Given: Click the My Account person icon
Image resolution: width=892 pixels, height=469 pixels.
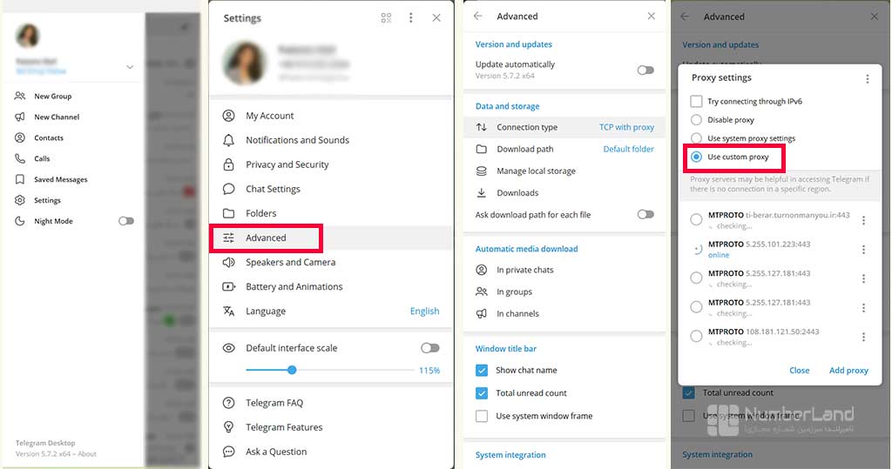Looking at the screenshot, I should (x=229, y=116).
